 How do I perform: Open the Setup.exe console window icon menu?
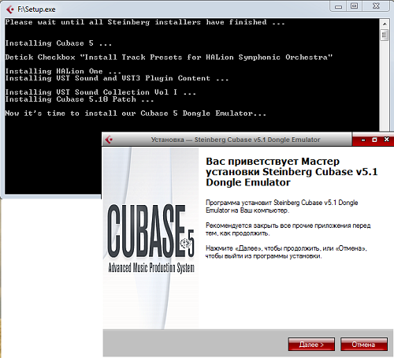coord(10,9)
